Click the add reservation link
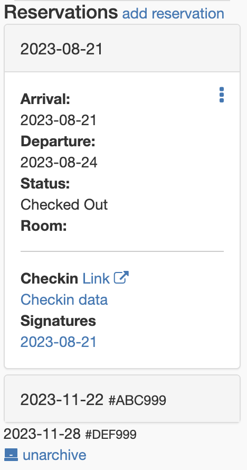247x470 pixels. (x=173, y=14)
